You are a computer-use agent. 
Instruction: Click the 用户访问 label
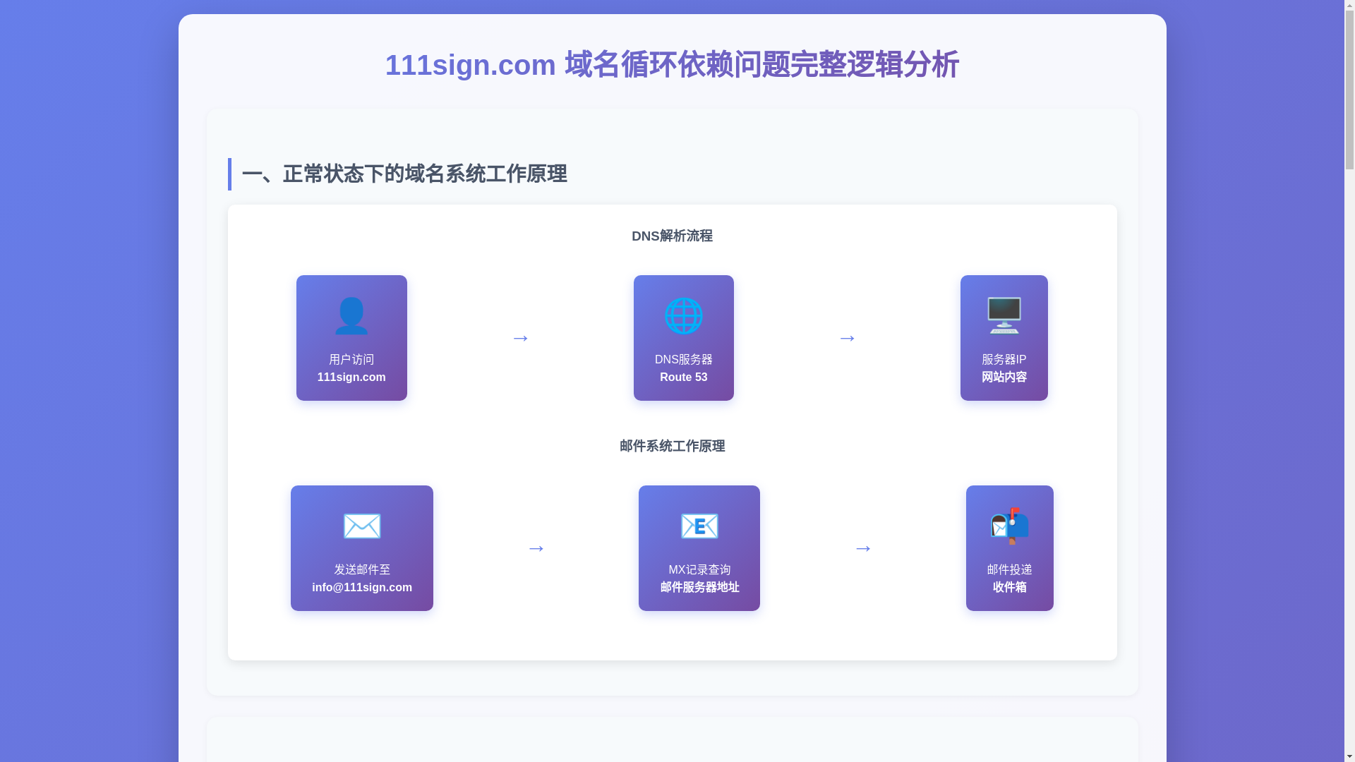pos(351,360)
